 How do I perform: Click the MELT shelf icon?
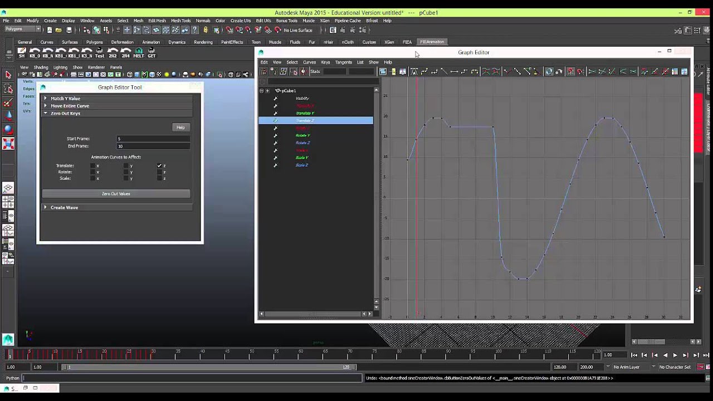(x=139, y=53)
